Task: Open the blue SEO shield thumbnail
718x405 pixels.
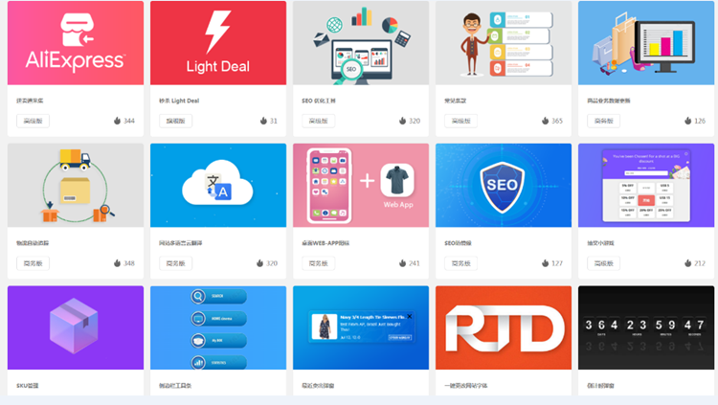Action: tap(504, 185)
